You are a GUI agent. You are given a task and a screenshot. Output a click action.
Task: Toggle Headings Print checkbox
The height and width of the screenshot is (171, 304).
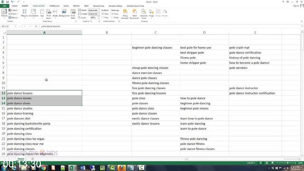pos(113,18)
